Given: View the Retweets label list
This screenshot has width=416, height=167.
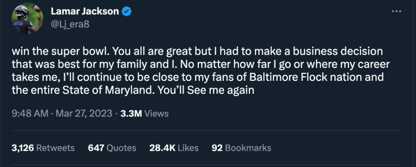Looking at the screenshot, I should pyautogui.click(x=55, y=148).
